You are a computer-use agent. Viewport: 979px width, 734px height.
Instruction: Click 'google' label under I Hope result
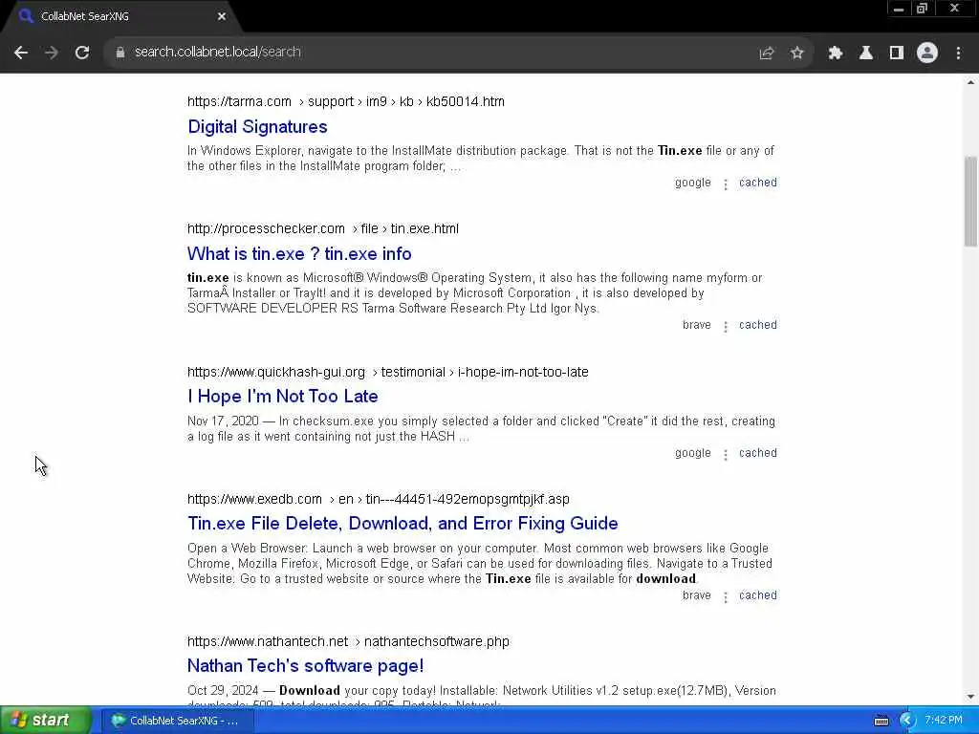tap(692, 453)
